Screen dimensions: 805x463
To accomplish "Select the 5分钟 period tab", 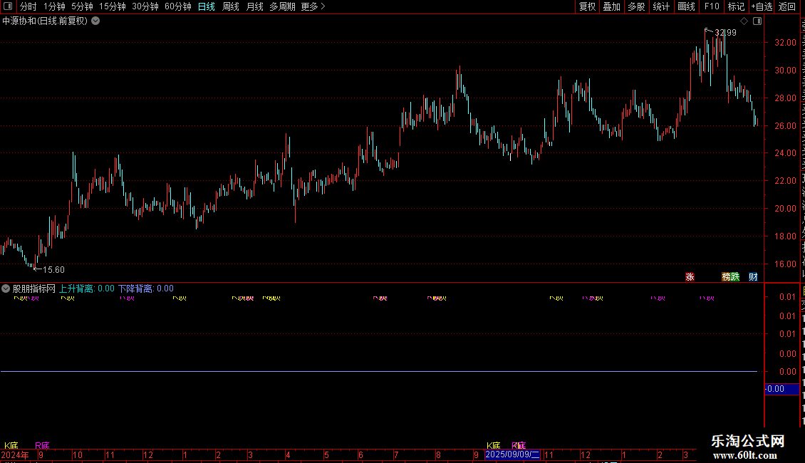I will 82,6.
